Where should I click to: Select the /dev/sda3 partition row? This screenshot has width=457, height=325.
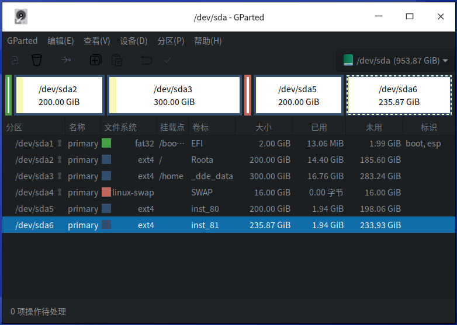coord(228,176)
